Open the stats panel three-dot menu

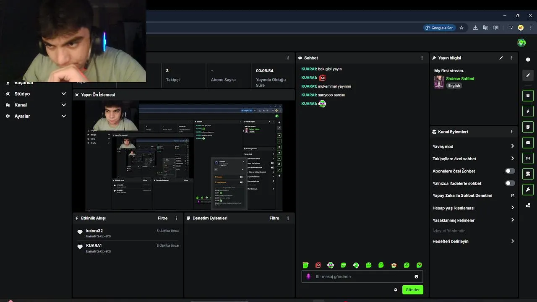pyautogui.click(x=288, y=58)
